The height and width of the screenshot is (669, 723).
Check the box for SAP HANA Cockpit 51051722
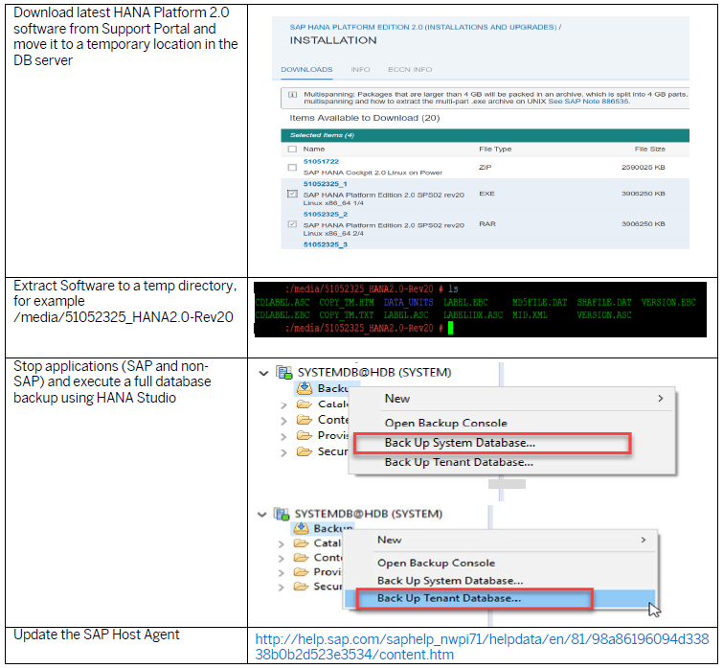point(292,166)
